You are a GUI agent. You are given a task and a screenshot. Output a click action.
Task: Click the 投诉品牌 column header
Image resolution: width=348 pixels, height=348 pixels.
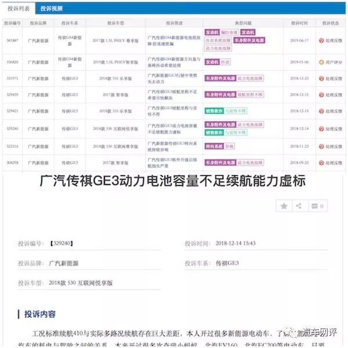tap(38, 23)
